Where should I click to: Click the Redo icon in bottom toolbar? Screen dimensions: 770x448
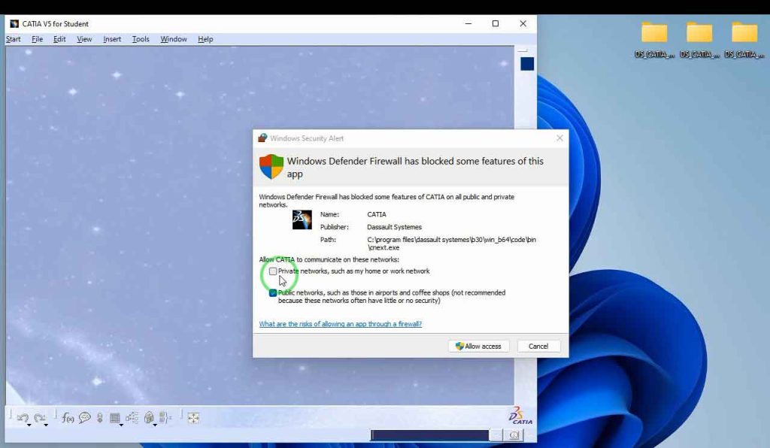[x=40, y=418]
